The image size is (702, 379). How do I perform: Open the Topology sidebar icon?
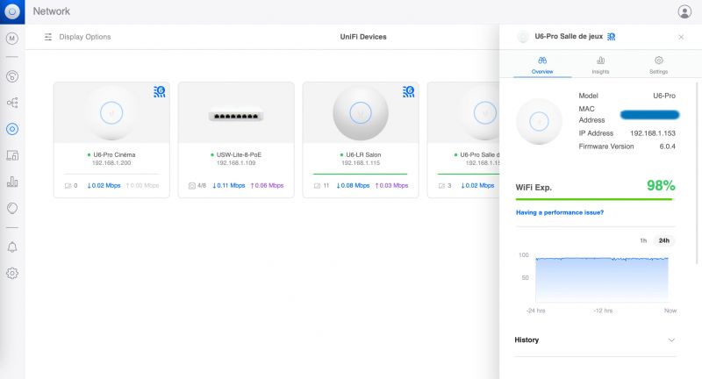point(12,103)
